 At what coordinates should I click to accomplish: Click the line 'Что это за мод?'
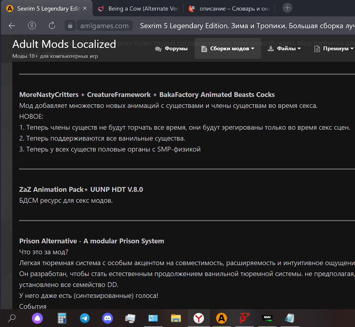[44, 252]
